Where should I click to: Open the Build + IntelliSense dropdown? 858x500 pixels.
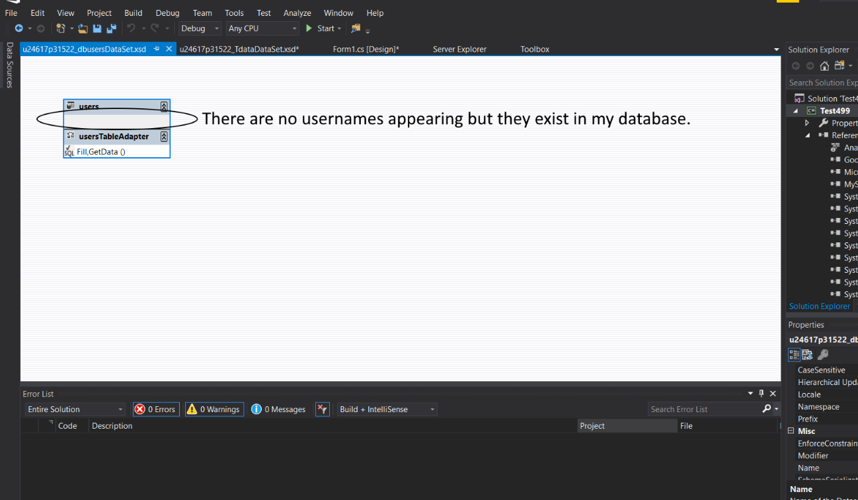(x=387, y=410)
